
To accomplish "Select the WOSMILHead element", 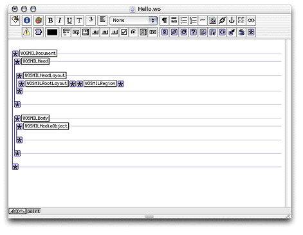I will pyautogui.click(x=35, y=61).
